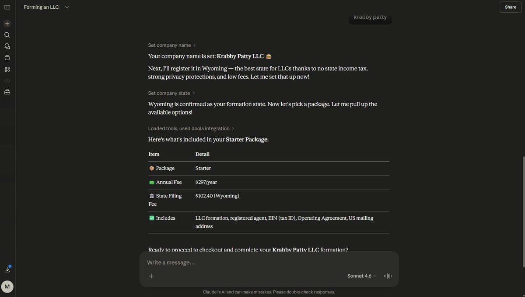The width and height of the screenshot is (525, 297).
Task: Click the attachment plus icon in message box
Action: [x=151, y=276]
